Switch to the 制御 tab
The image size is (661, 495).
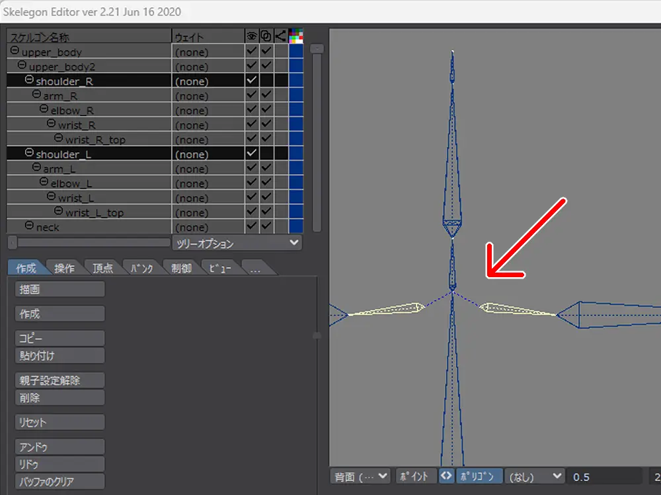tap(180, 268)
